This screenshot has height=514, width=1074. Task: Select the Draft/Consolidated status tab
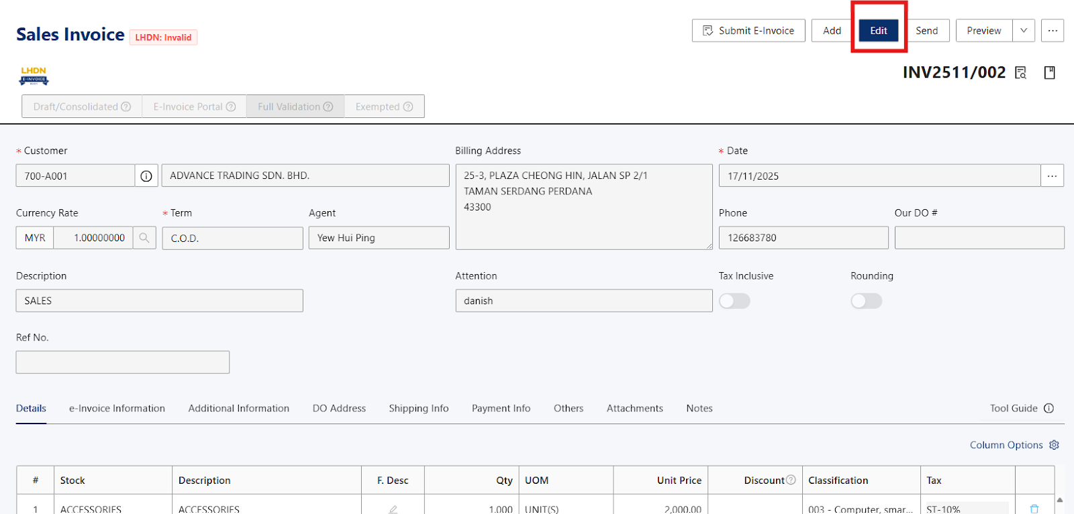pos(82,107)
